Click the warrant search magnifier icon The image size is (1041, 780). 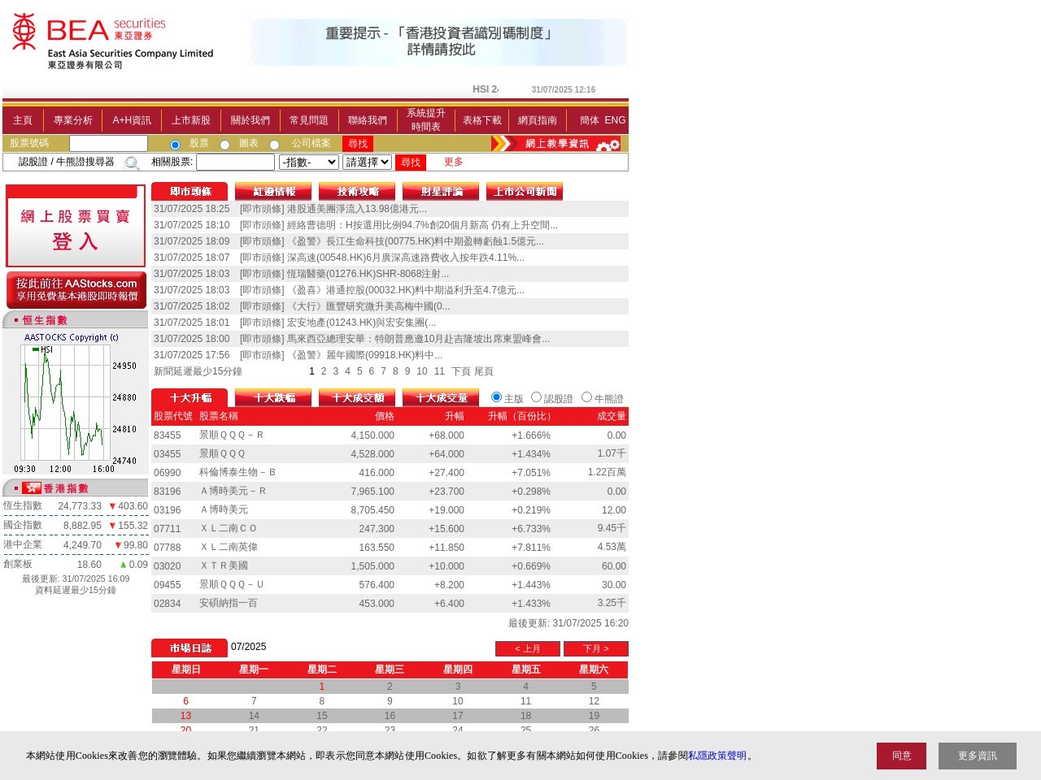tap(132, 162)
